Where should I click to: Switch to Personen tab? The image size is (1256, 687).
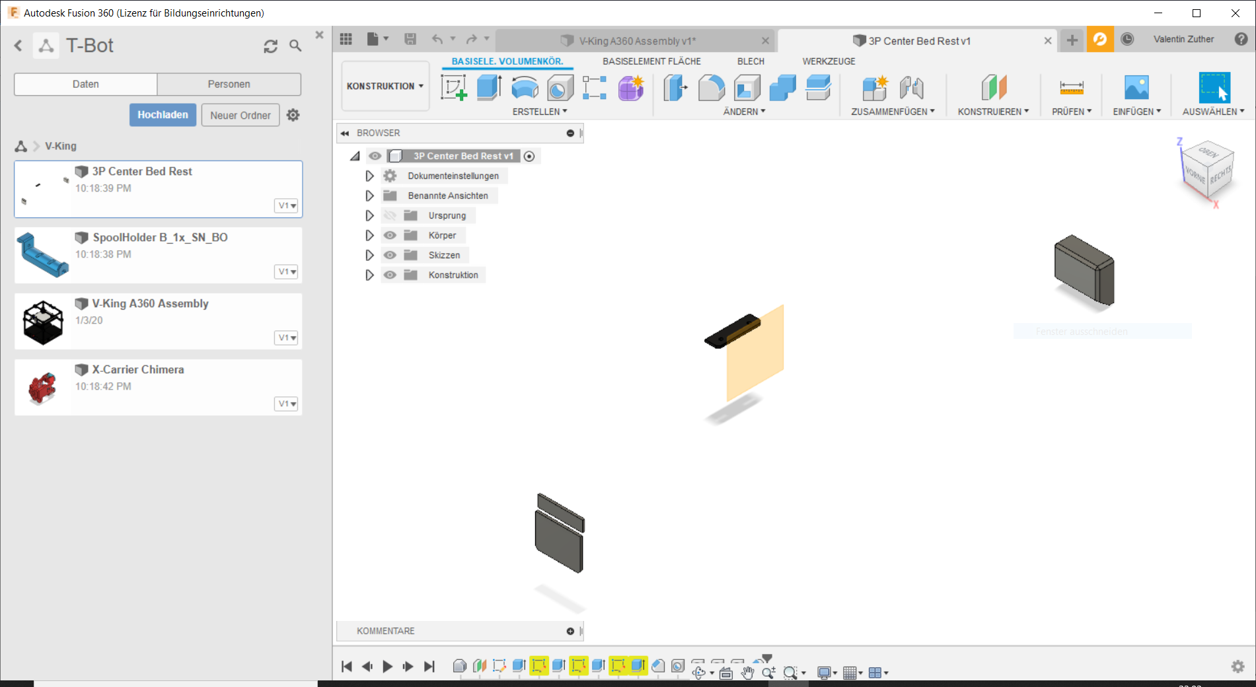(229, 84)
